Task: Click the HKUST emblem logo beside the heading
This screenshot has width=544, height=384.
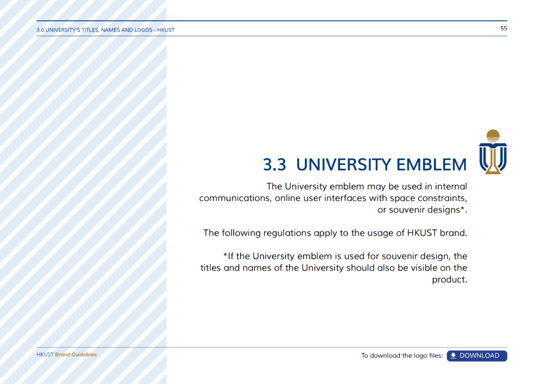Action: [493, 152]
